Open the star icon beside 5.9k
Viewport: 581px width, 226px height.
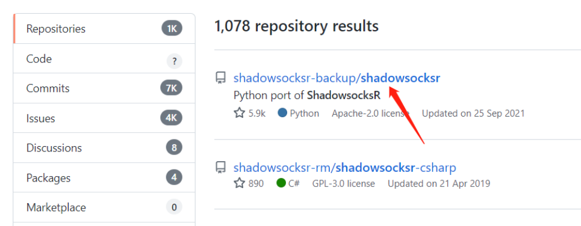click(x=240, y=113)
